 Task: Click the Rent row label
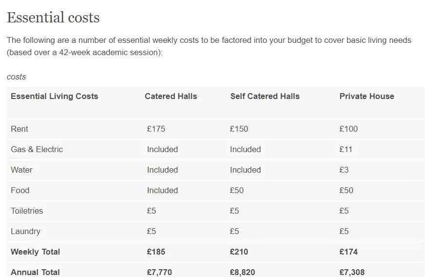point(19,129)
